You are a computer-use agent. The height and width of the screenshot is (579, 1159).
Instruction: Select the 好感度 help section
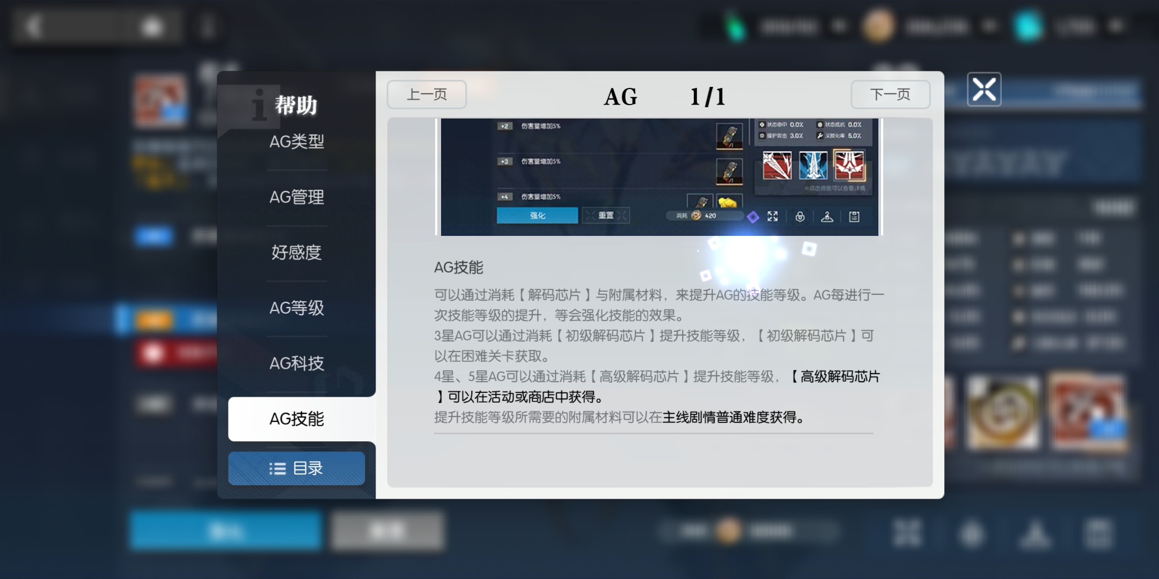tap(297, 253)
